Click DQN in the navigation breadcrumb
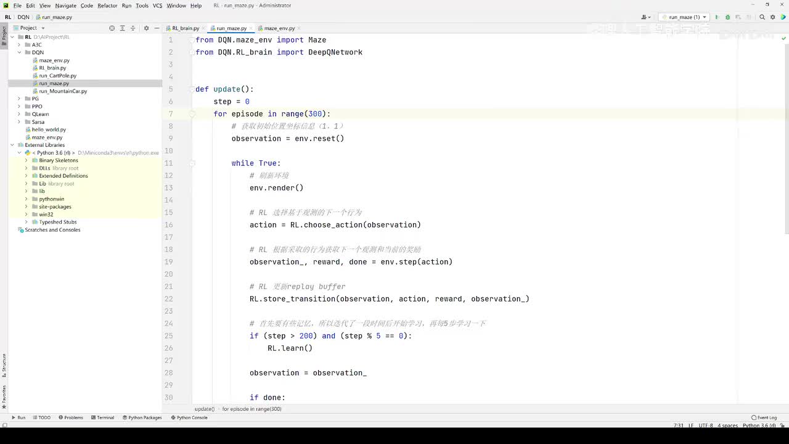The height and width of the screenshot is (444, 789). pyautogui.click(x=23, y=17)
